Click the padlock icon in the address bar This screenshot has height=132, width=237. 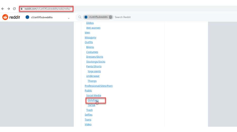click(22, 9)
